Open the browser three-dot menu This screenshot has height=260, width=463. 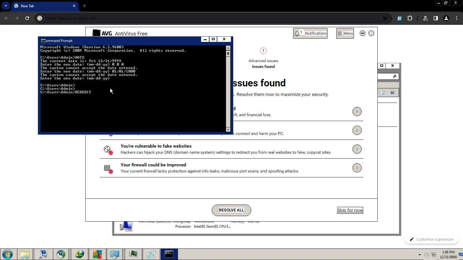pos(457,18)
